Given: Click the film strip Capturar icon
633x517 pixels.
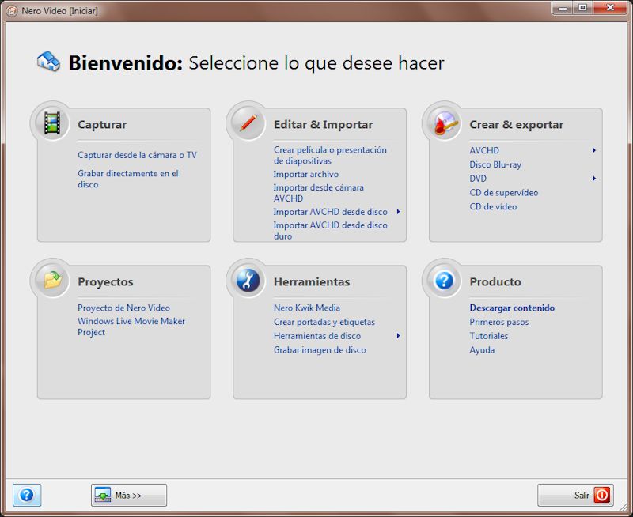Looking at the screenshot, I should tap(52, 123).
